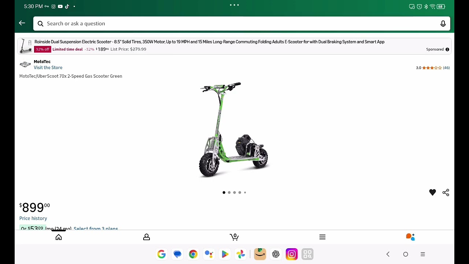The height and width of the screenshot is (264, 469).
Task: Open the 46 reviews count link
Action: point(446,68)
